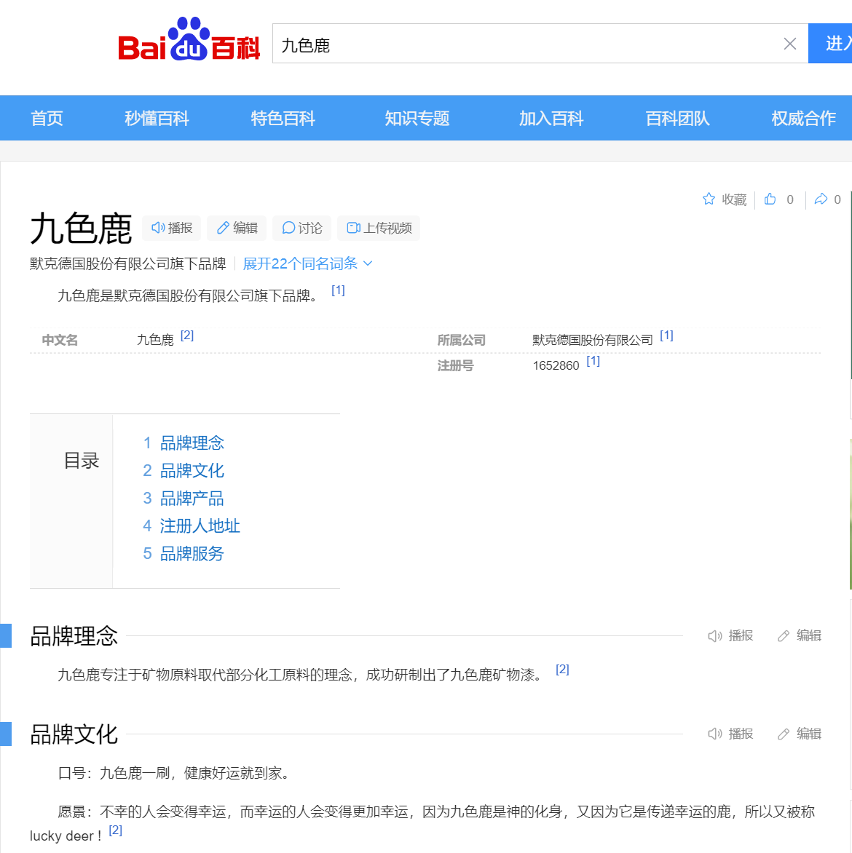Click the 品牌理念 section heading
852x853 pixels.
[74, 636]
